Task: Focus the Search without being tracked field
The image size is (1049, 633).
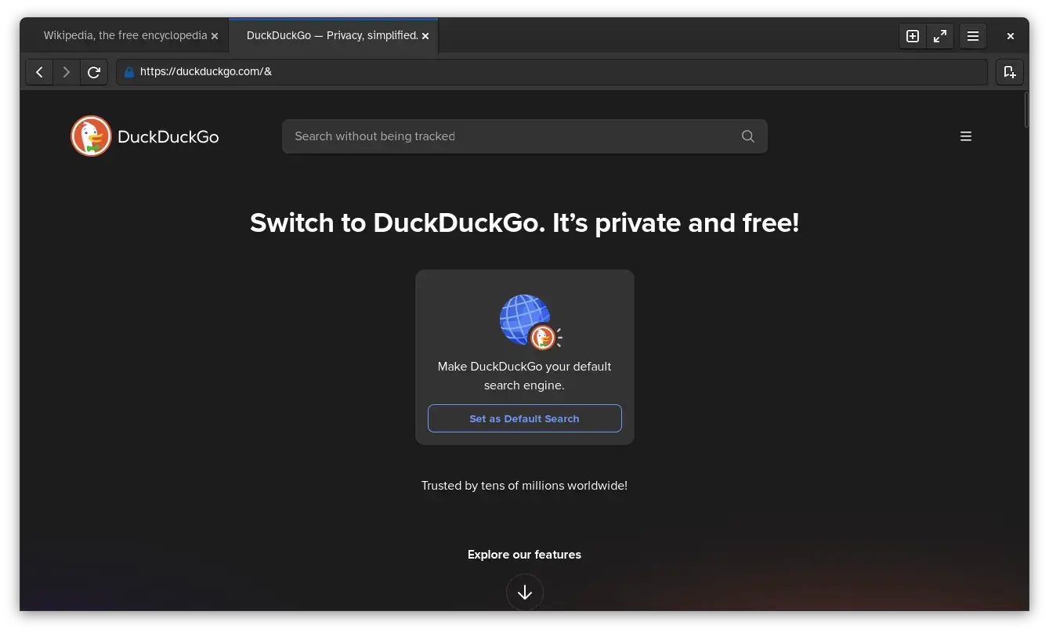Action: tap(509, 136)
